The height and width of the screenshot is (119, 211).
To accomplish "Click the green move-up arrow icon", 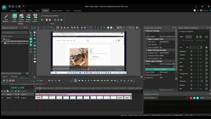I will (x=95, y=28).
